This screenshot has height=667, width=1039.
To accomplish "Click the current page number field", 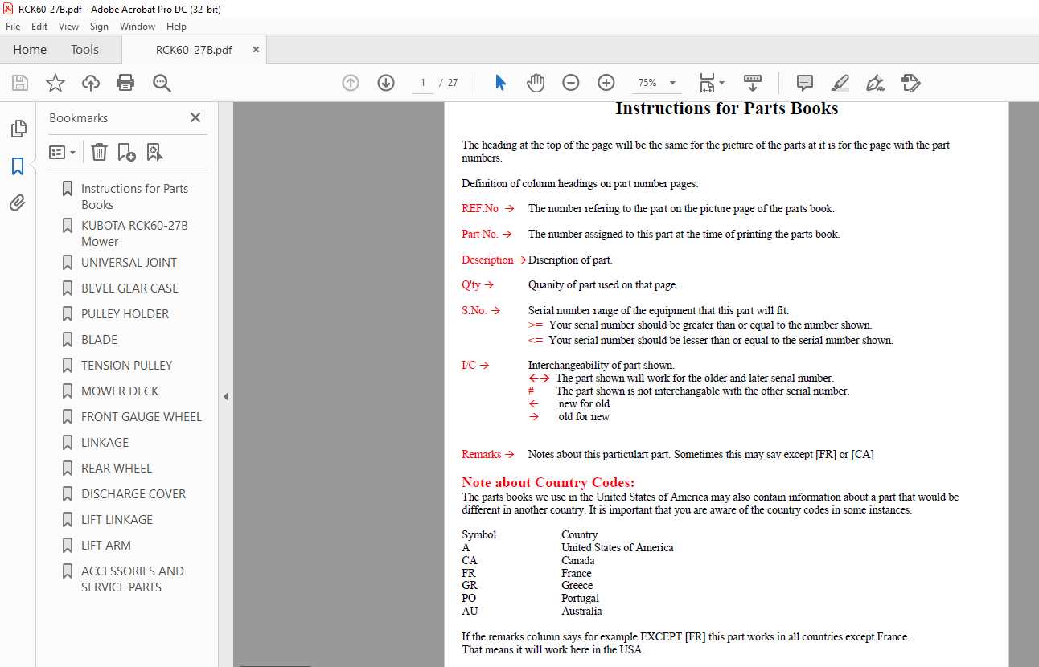I will point(422,83).
